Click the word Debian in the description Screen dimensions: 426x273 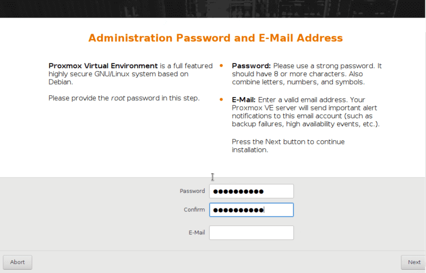tap(61, 83)
